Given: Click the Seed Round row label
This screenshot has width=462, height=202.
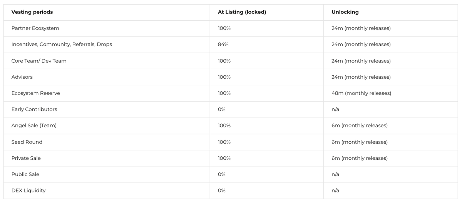Looking at the screenshot, I should click(27, 142).
